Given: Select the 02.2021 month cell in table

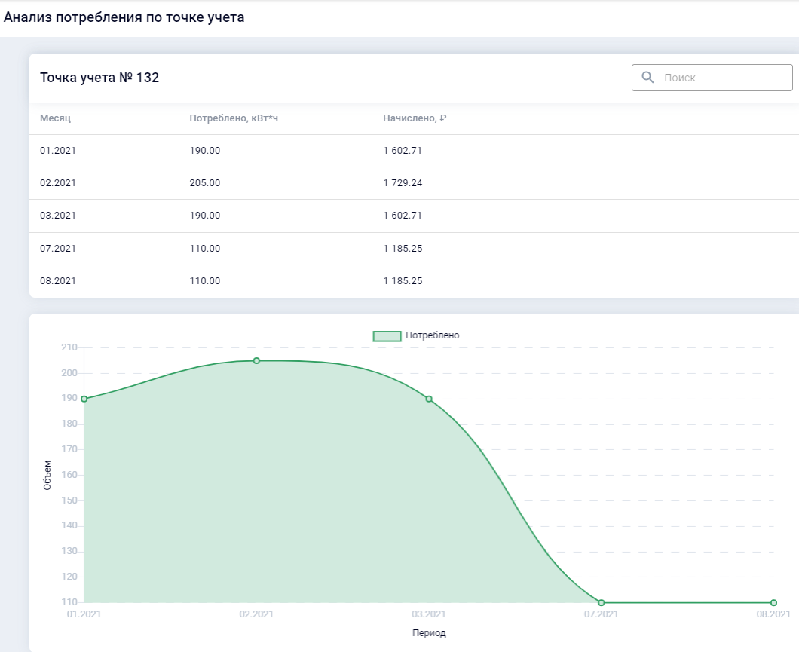Looking at the screenshot, I should [58, 183].
